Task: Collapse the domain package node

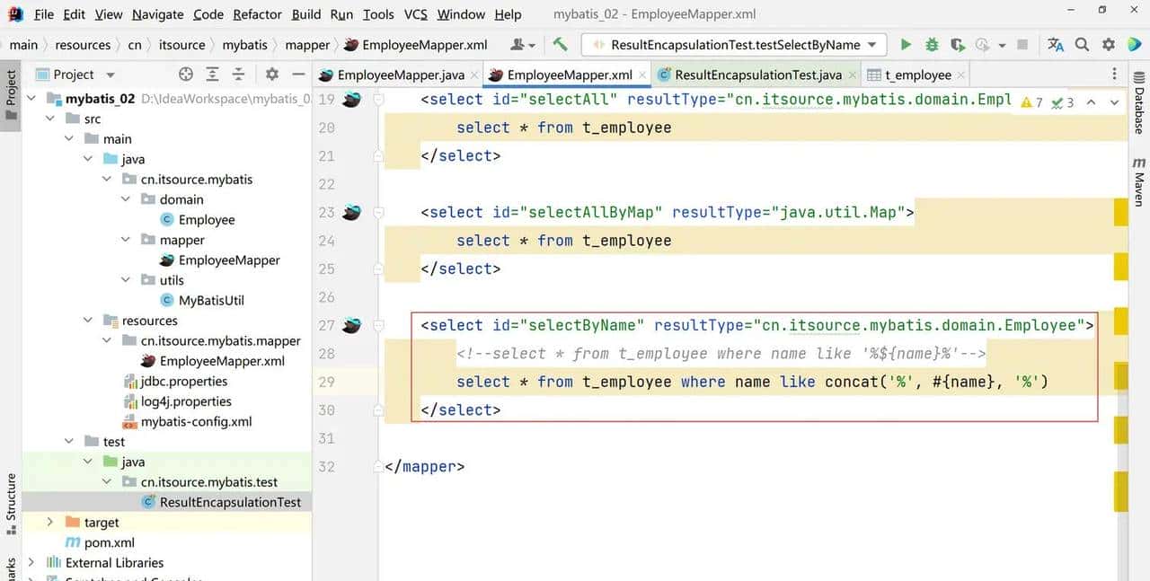Action: click(126, 199)
